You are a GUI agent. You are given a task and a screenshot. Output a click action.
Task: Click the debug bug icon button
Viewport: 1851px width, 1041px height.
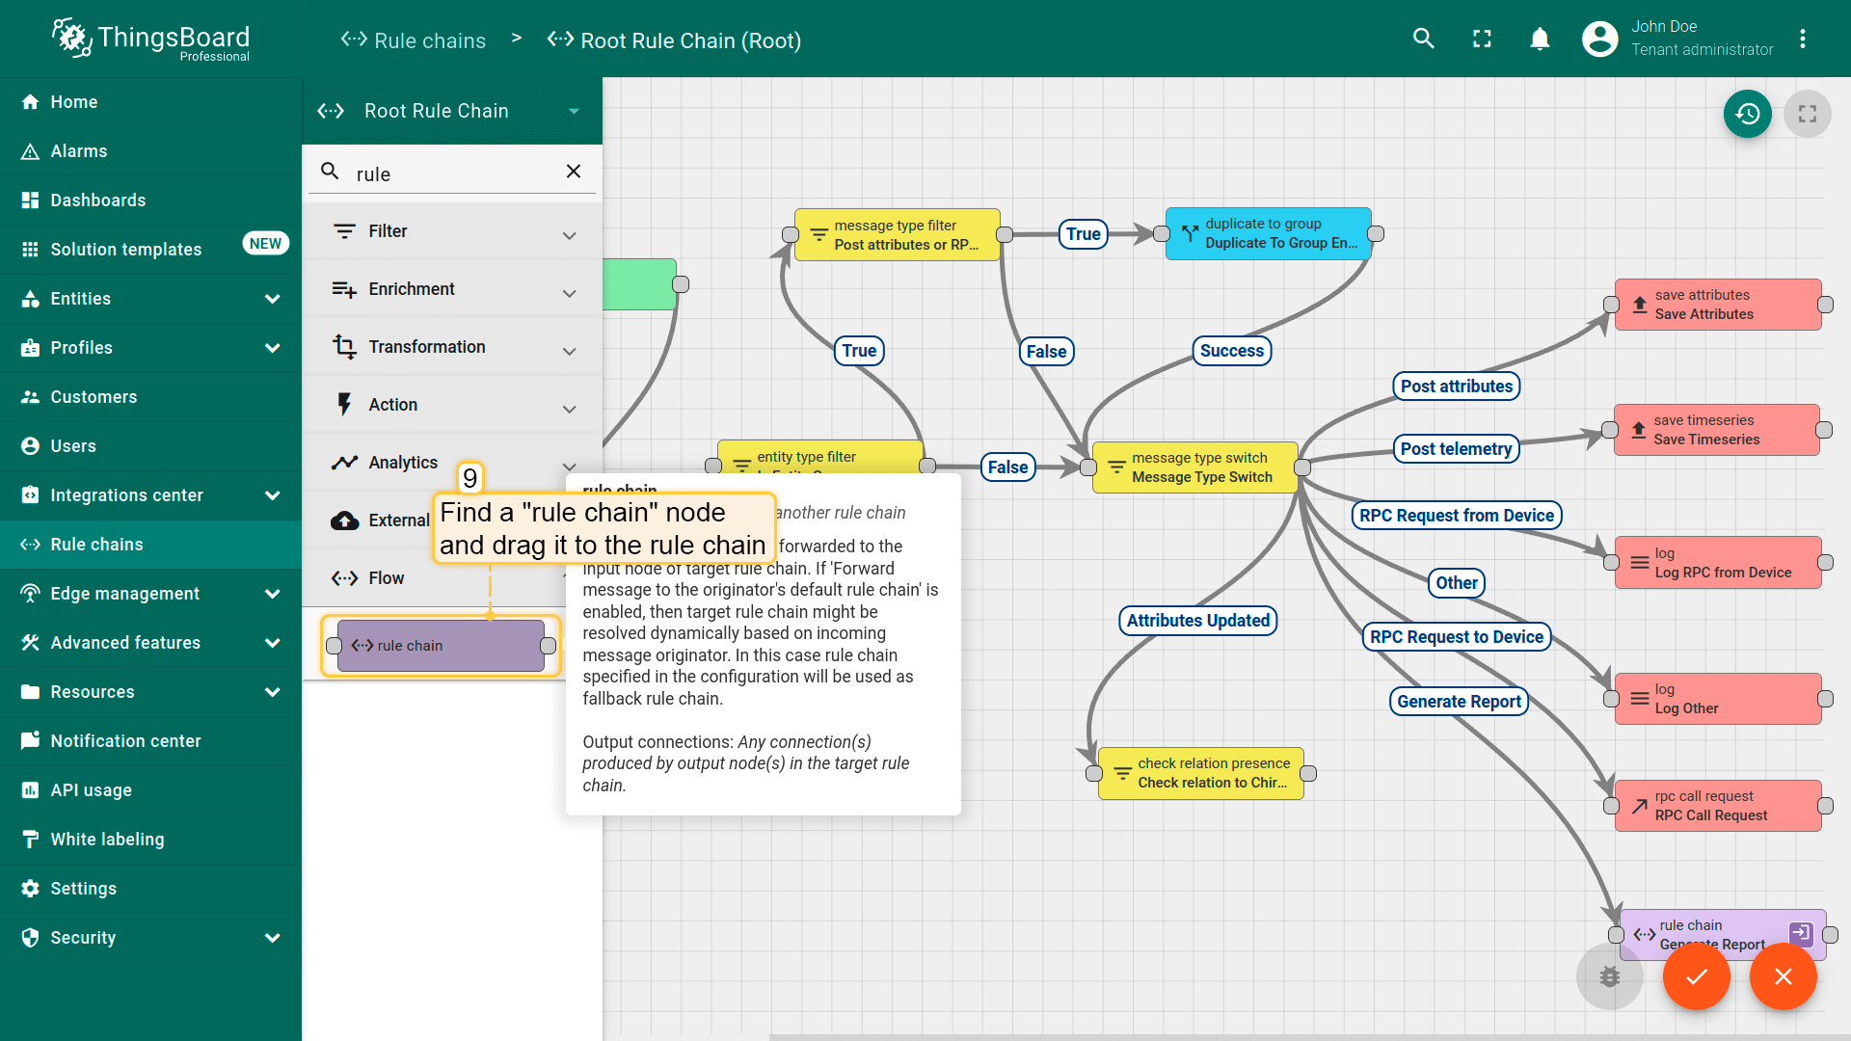click(x=1609, y=976)
